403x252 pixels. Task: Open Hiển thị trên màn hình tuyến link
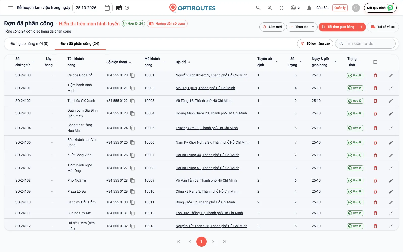(89, 24)
